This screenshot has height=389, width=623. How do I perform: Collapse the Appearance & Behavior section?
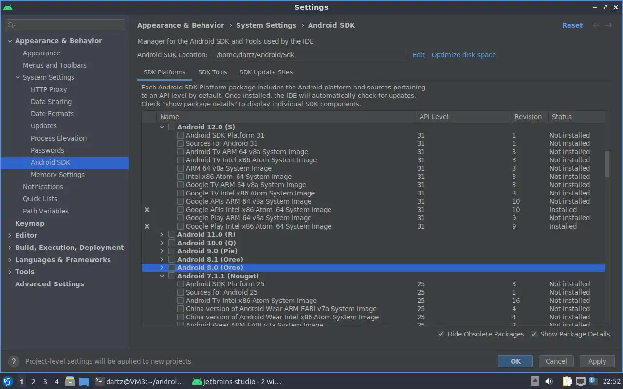(x=10, y=41)
